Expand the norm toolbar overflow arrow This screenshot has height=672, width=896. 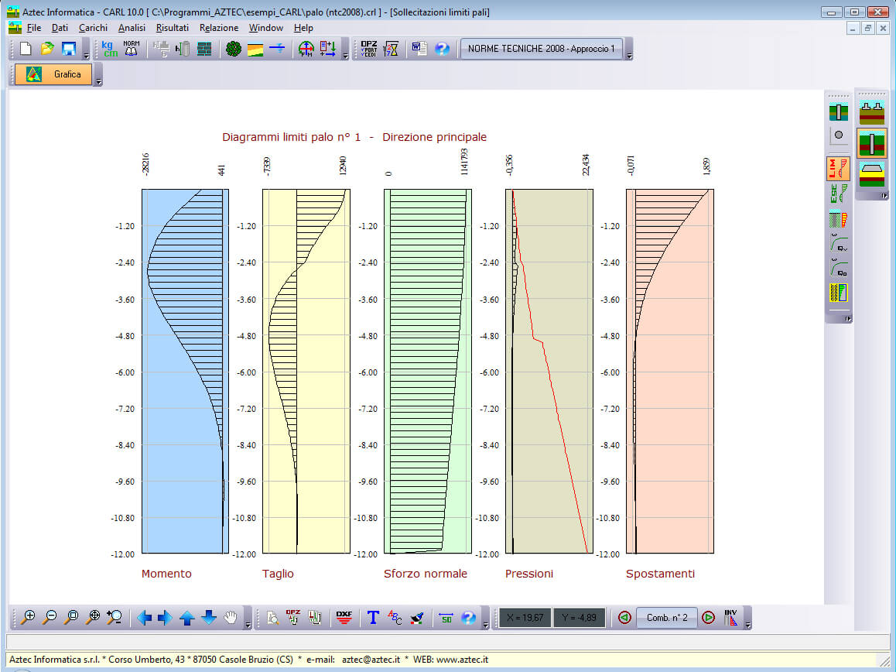coord(629,57)
